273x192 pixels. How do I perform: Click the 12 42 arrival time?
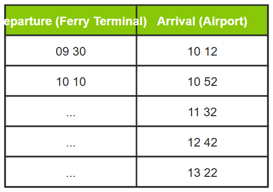[x=202, y=142]
